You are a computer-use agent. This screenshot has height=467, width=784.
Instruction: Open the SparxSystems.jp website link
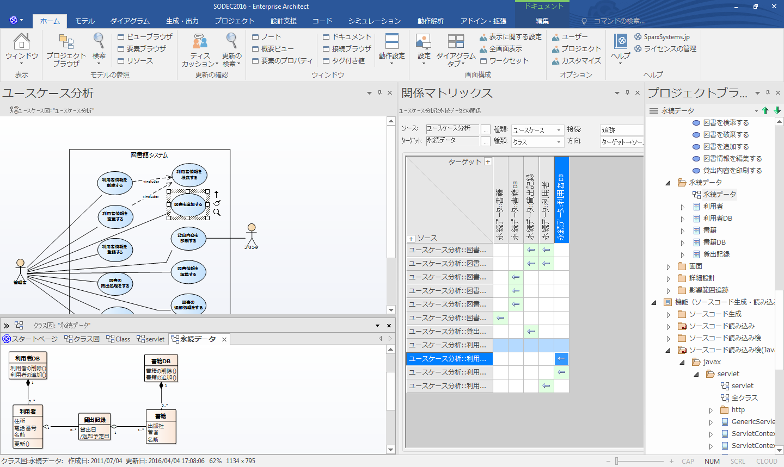[661, 36]
